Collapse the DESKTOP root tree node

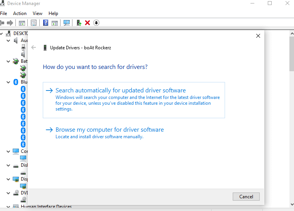(2, 34)
